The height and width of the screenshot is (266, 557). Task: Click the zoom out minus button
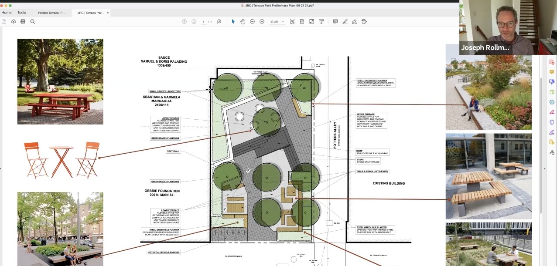pos(252,21)
